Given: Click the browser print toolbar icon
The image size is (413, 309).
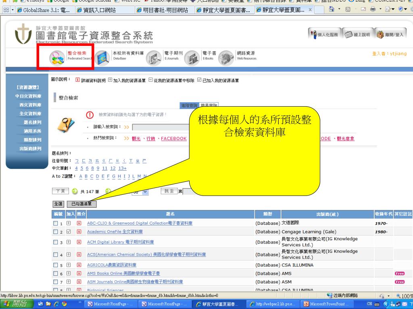Looking at the screenshot, I should [373, 10].
